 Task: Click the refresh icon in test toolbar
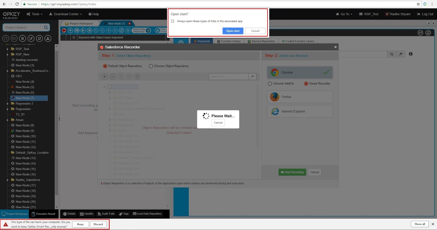tap(122, 30)
